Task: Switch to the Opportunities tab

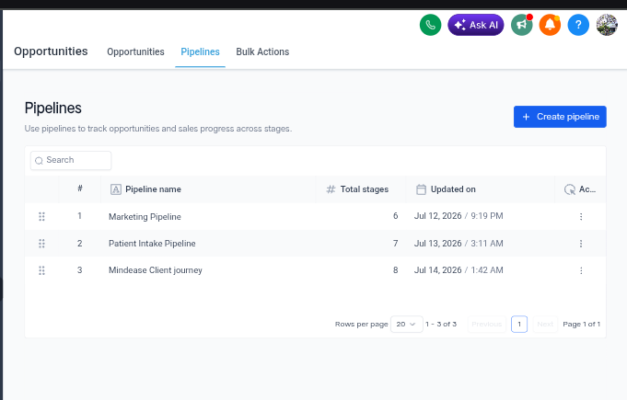Action: coord(135,51)
